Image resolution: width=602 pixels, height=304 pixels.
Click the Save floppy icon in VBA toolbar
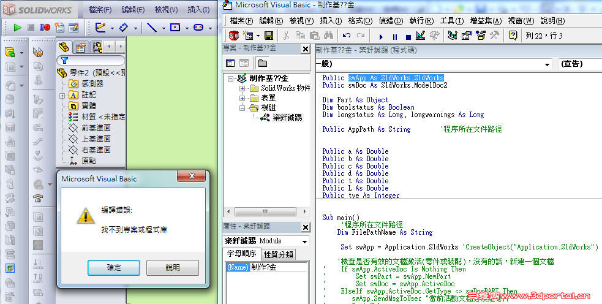[269, 36]
